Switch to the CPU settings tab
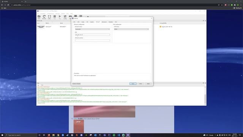The height and width of the screenshot is (137, 243). coord(74,22)
